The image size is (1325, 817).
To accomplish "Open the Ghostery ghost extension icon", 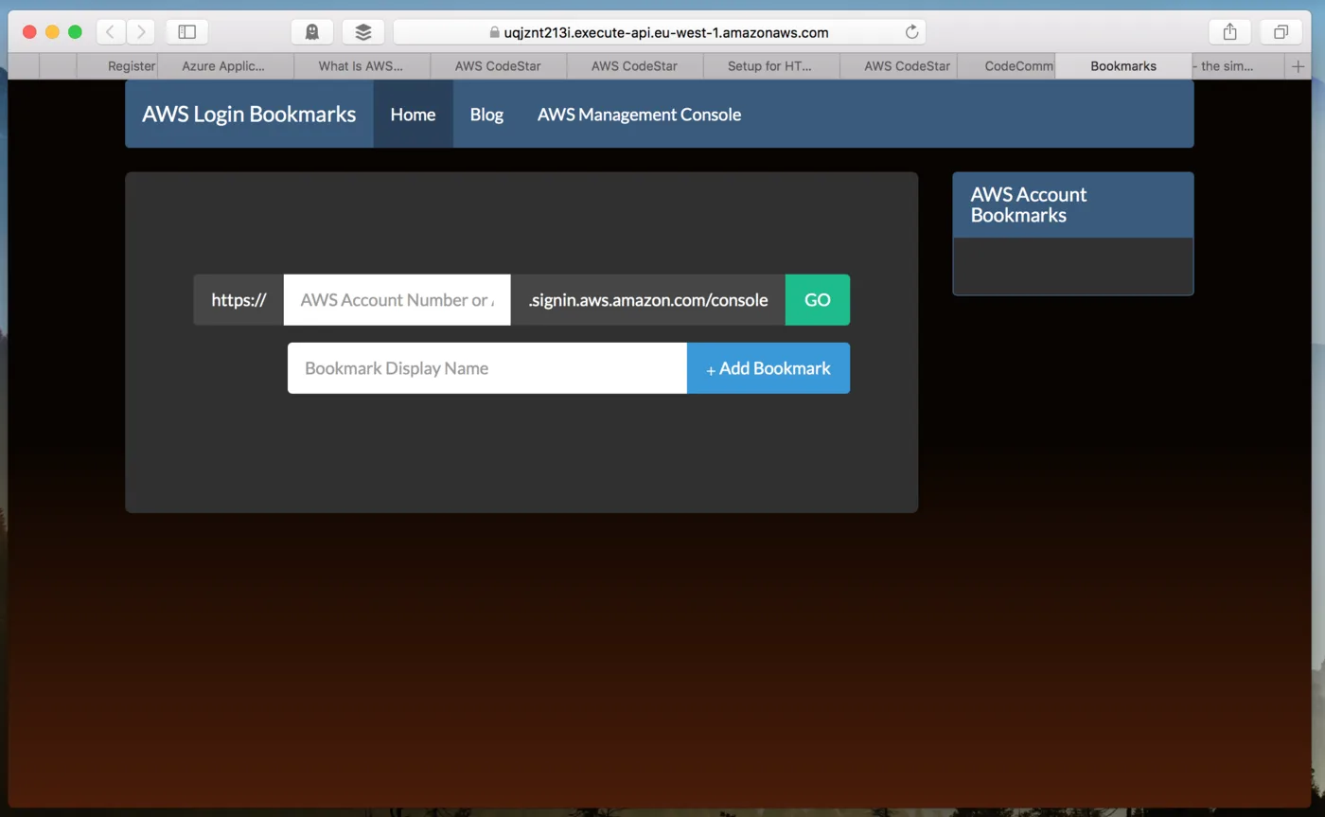I will (312, 32).
